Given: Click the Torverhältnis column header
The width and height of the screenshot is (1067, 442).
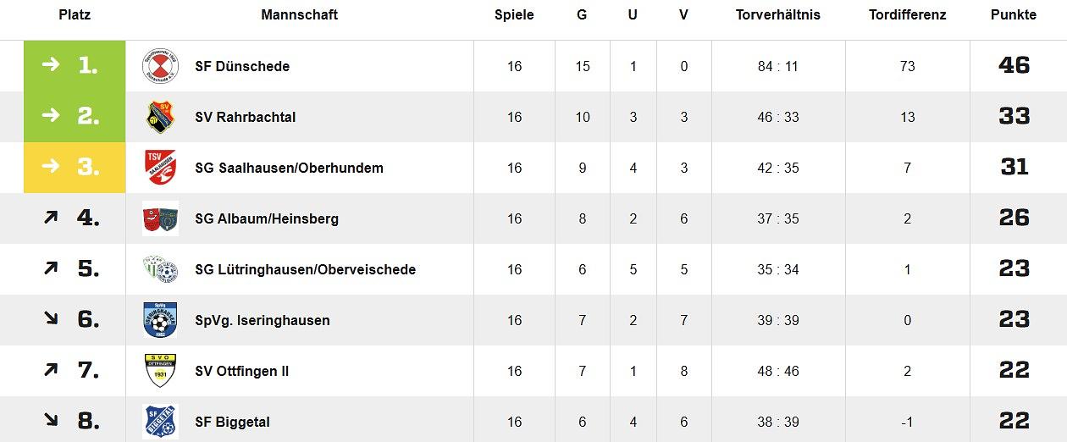Looking at the screenshot, I should (777, 15).
